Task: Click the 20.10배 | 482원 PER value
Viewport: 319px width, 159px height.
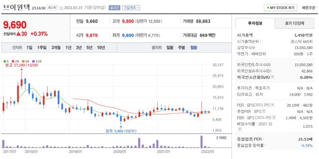Action: point(300,105)
